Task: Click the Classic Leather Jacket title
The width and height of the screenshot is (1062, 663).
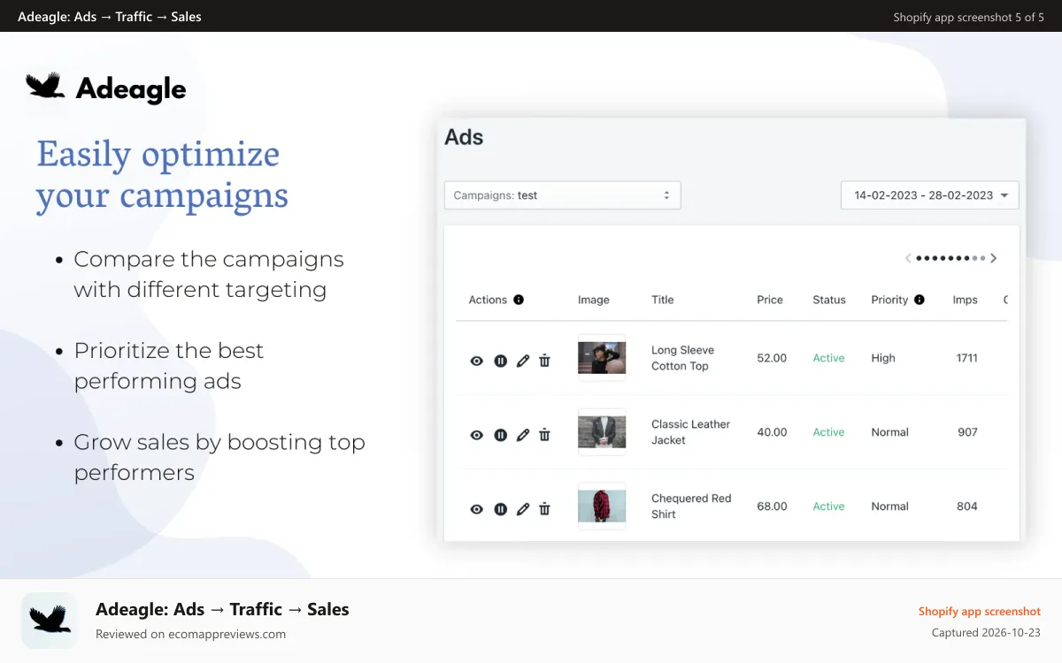Action: pos(690,432)
